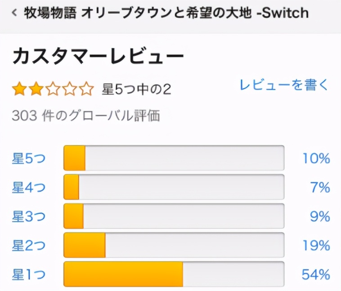Click the 19% percentage link
The image size is (341, 291).
click(x=316, y=246)
